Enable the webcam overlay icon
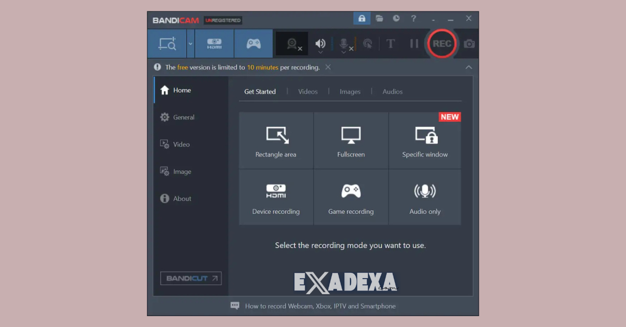626x327 pixels. [291, 44]
